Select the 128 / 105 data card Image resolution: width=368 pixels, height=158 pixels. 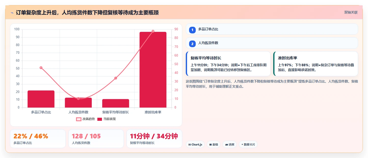(96, 139)
